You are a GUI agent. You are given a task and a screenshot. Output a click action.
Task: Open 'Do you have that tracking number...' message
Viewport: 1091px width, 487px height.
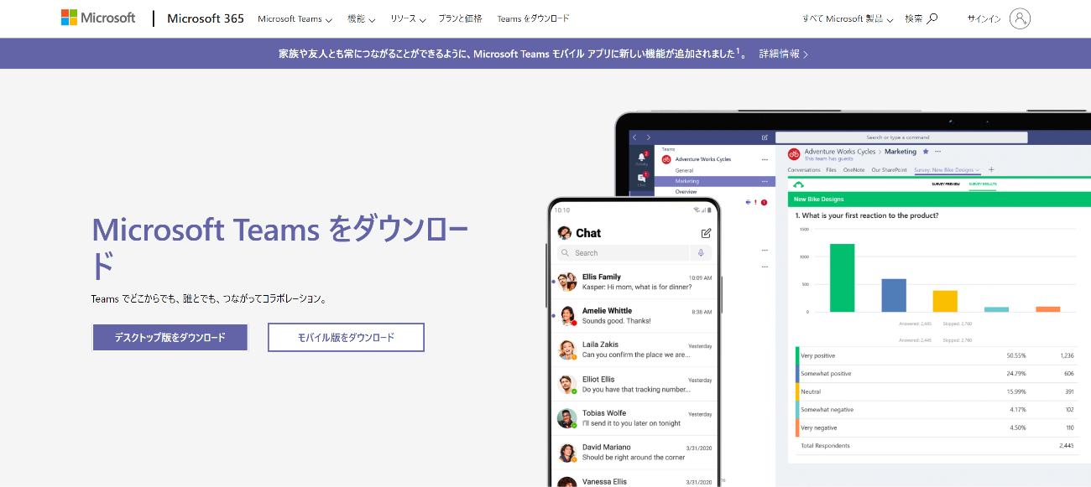coord(636,389)
